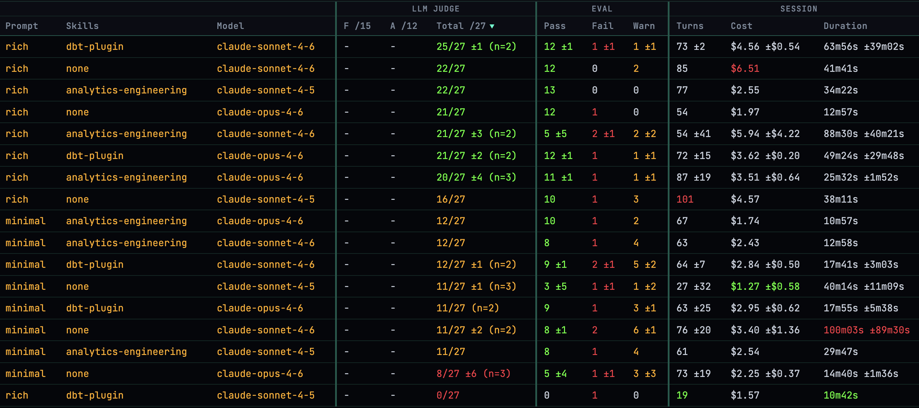Sort by the Pass column

(555, 26)
